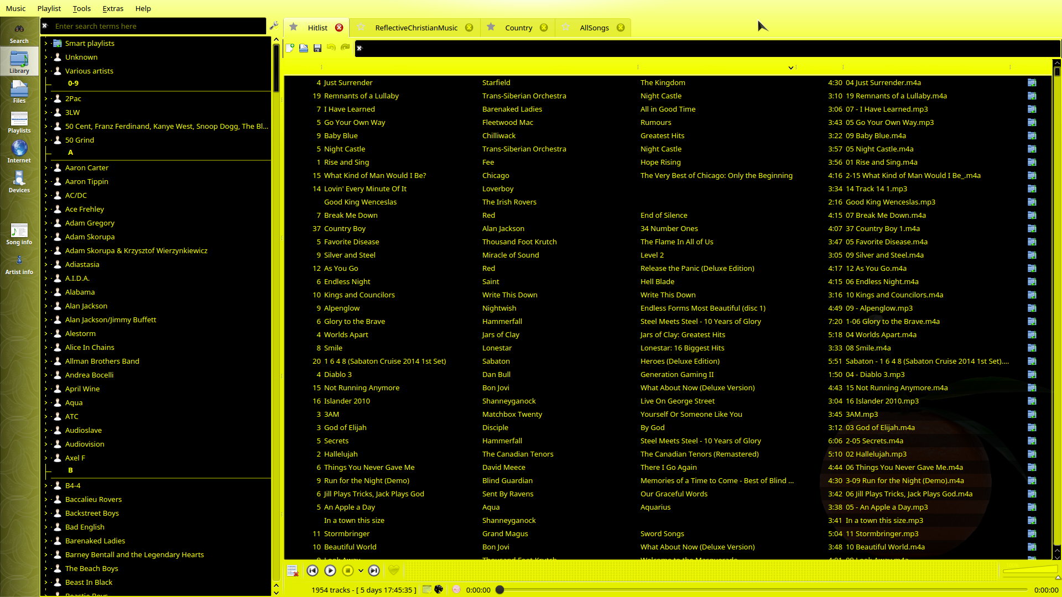Toggle favorite star on Country tab
The width and height of the screenshot is (1062, 597).
(x=491, y=27)
